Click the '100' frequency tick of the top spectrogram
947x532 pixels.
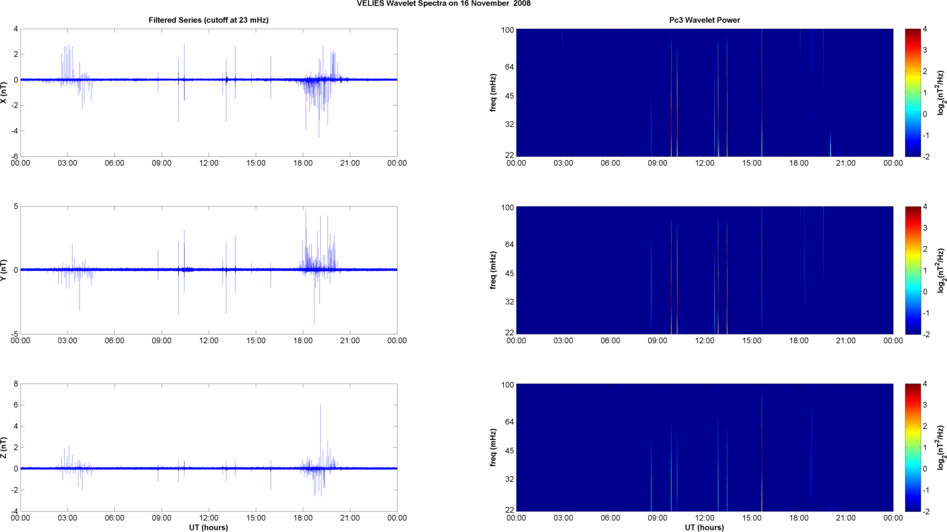508,30
